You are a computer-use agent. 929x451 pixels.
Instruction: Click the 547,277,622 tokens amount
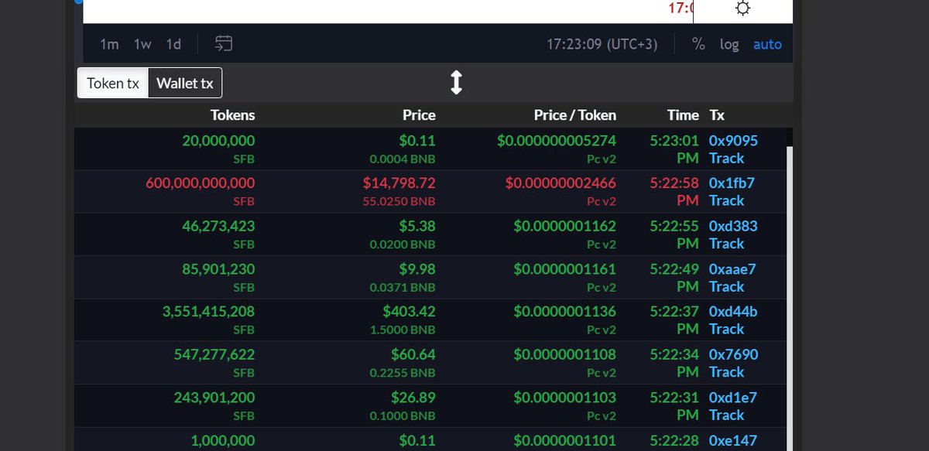coord(214,354)
